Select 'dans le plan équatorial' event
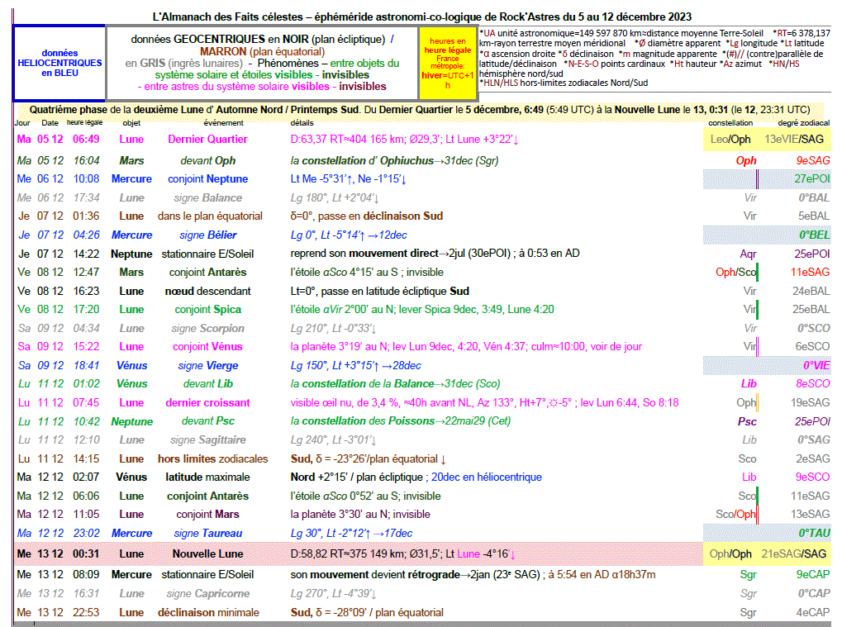This screenshot has height=627, width=842. [x=210, y=216]
